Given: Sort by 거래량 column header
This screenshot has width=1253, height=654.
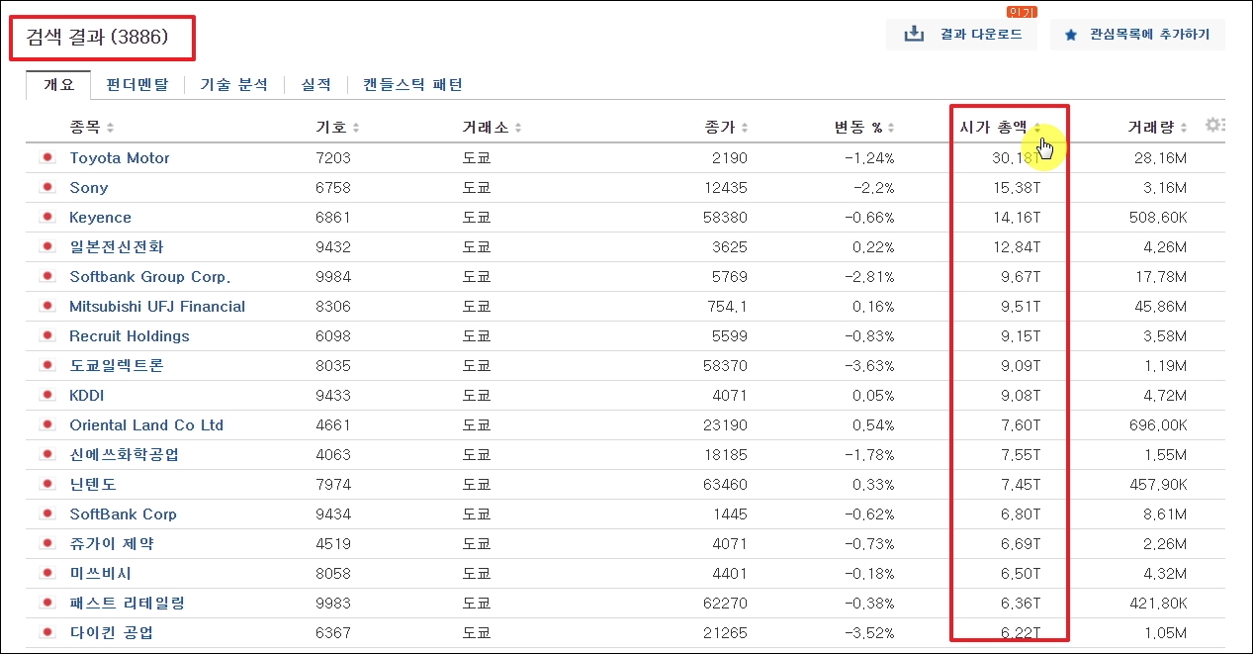Looking at the screenshot, I should tap(1157, 128).
